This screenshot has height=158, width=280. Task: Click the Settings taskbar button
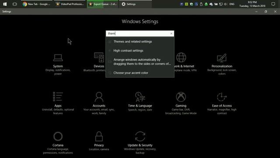coord(135,4)
